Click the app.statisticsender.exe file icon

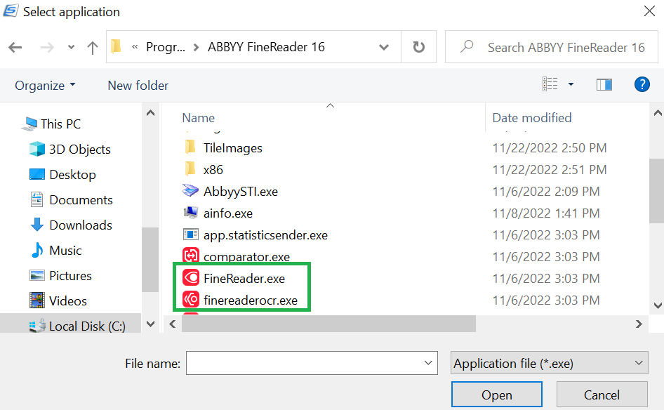[x=191, y=235]
